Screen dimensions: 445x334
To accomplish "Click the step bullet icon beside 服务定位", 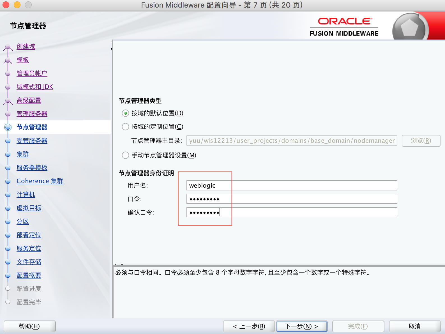I will (x=8, y=249).
